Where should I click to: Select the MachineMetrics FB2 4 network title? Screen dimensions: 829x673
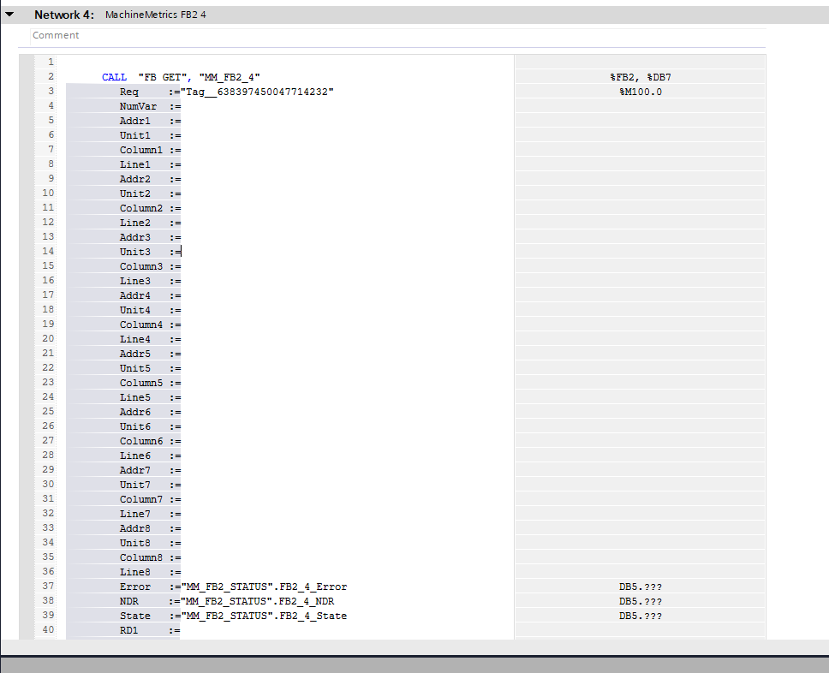point(156,15)
